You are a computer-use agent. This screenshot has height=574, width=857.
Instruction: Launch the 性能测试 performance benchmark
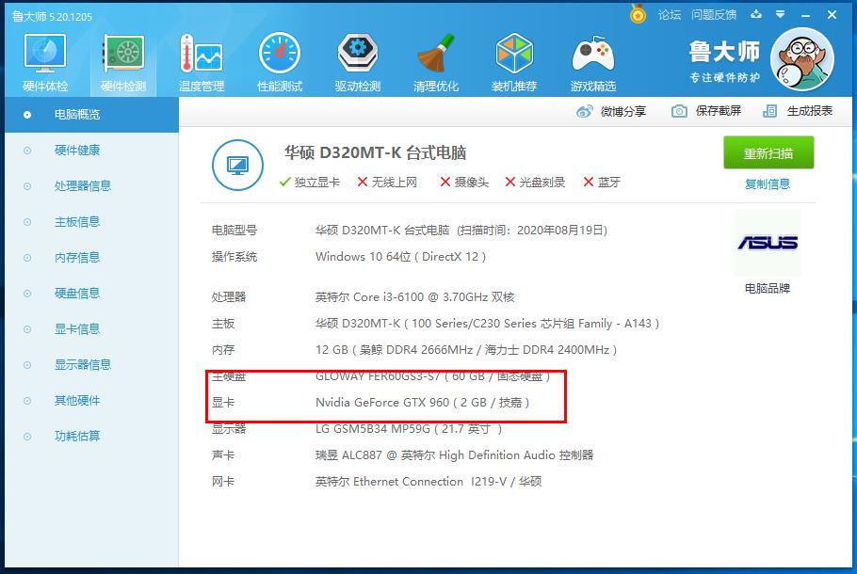click(x=278, y=61)
